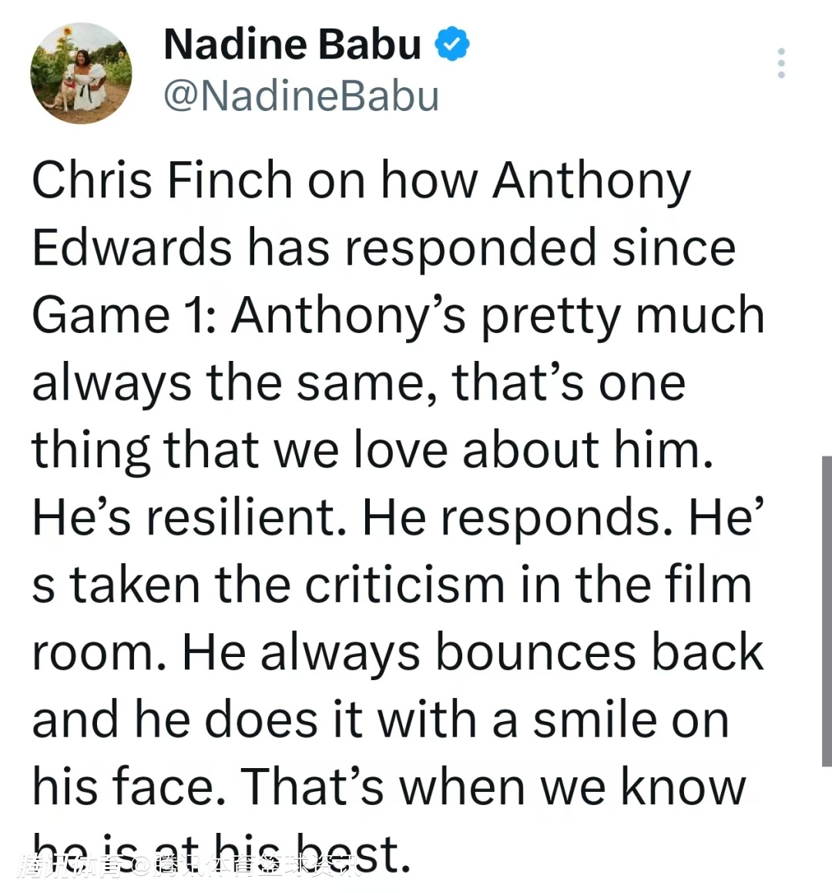The width and height of the screenshot is (832, 893).
Task: Click the word "Edwards" in the tweet text
Action: tap(132, 248)
